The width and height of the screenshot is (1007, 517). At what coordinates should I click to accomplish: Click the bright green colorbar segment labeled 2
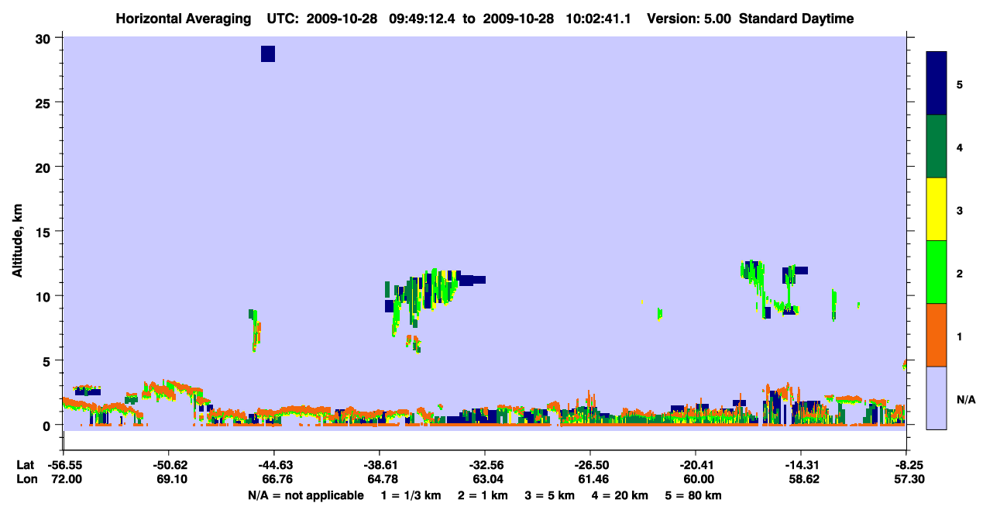pyautogui.click(x=937, y=272)
